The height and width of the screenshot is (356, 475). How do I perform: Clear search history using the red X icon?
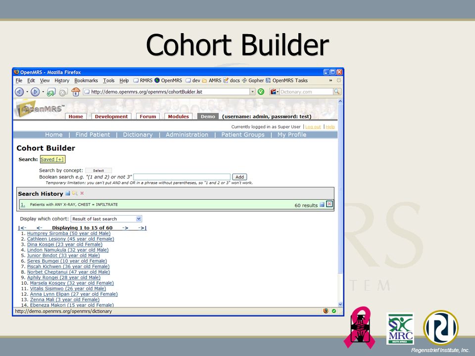point(82,193)
